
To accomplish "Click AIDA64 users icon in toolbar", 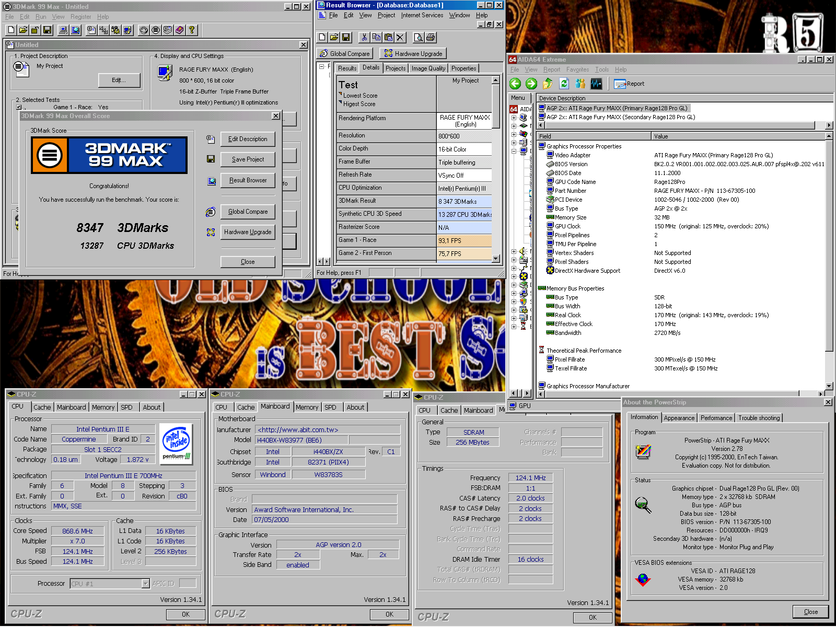I will pyautogui.click(x=580, y=84).
